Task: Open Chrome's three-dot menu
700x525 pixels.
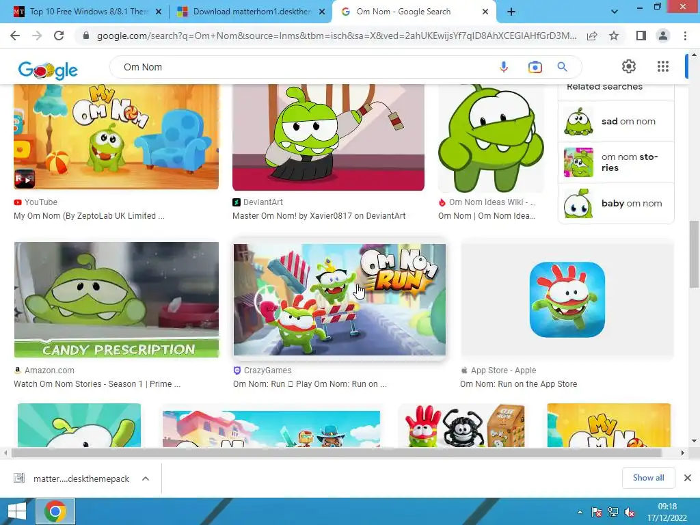Action: tap(685, 36)
